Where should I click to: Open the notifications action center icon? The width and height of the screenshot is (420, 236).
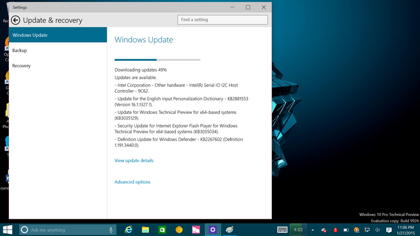(x=389, y=230)
